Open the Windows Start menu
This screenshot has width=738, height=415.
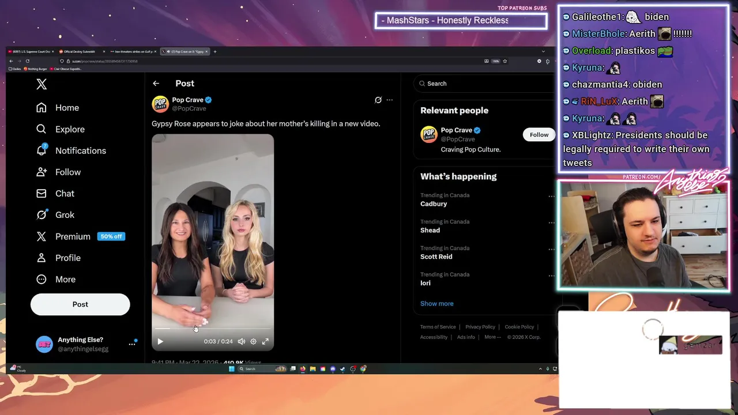click(232, 369)
